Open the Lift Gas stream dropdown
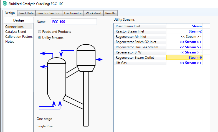 (x=184, y=63)
